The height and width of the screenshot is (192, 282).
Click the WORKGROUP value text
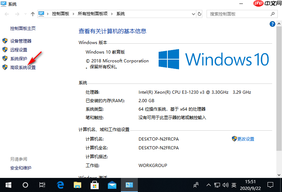coord(153,165)
